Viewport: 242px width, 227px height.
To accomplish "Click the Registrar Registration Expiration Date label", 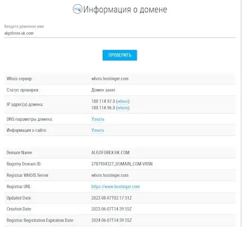I will pos(40,220).
